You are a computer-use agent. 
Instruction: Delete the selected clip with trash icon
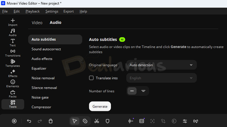click(50, 121)
